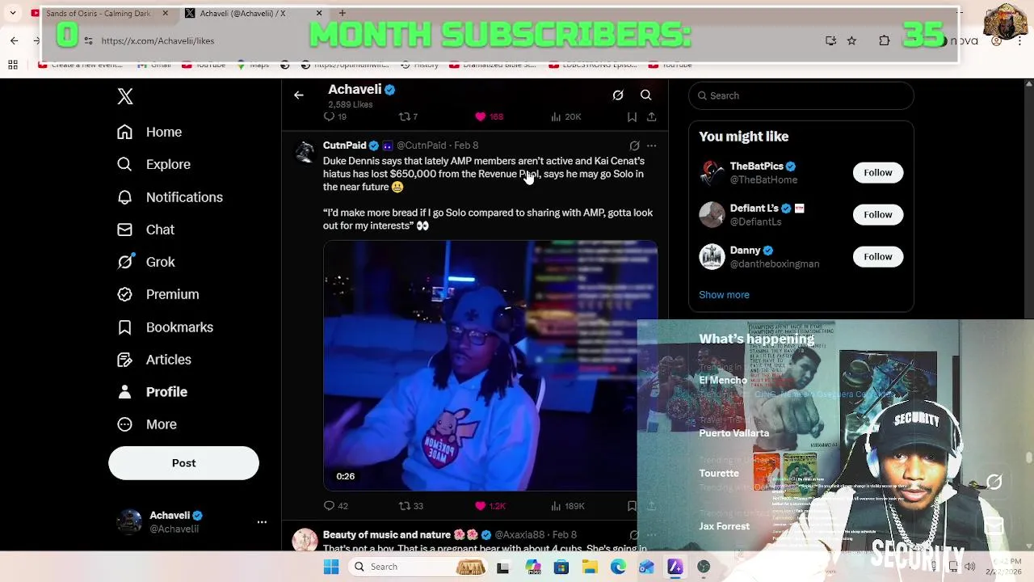Open Tourette trending topic
Viewport: 1034px width, 582px height.
(719, 474)
